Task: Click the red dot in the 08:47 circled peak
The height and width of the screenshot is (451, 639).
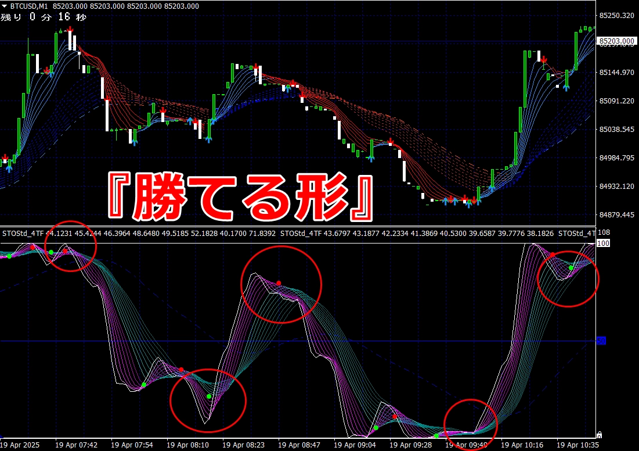Action: click(279, 283)
